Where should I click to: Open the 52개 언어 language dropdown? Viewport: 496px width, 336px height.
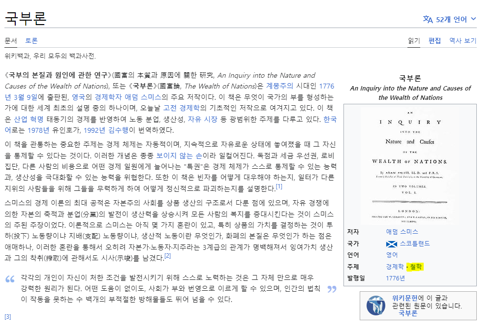[450, 20]
